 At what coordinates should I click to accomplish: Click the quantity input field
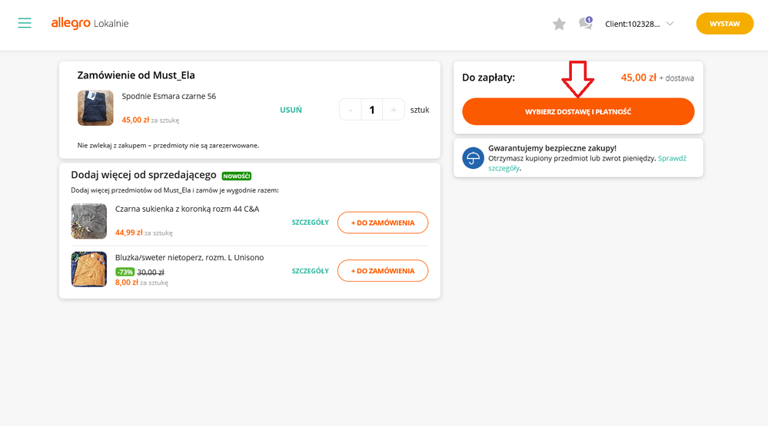(372, 110)
